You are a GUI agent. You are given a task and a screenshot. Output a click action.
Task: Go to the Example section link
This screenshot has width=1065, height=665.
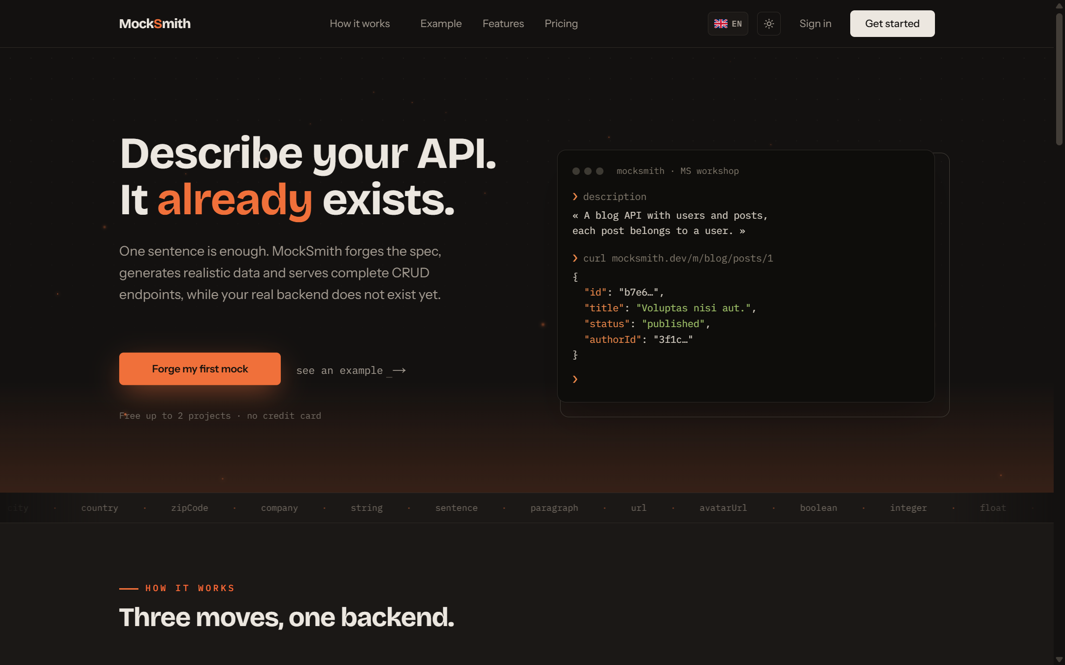(441, 24)
